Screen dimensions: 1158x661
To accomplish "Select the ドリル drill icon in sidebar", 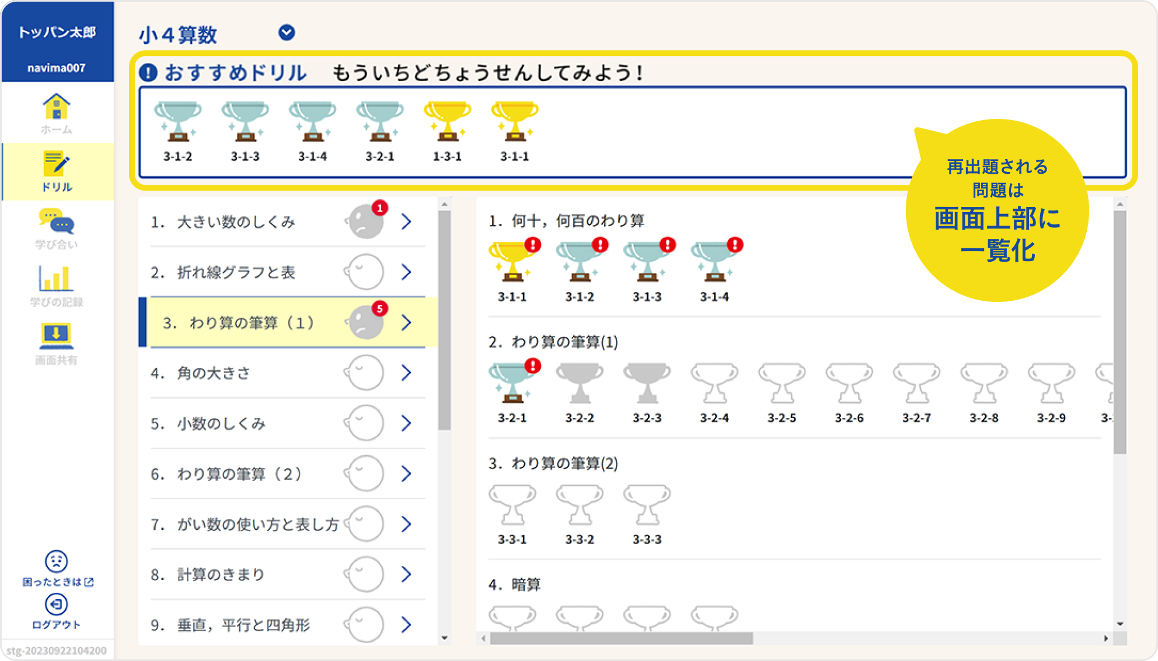I will coord(57,164).
